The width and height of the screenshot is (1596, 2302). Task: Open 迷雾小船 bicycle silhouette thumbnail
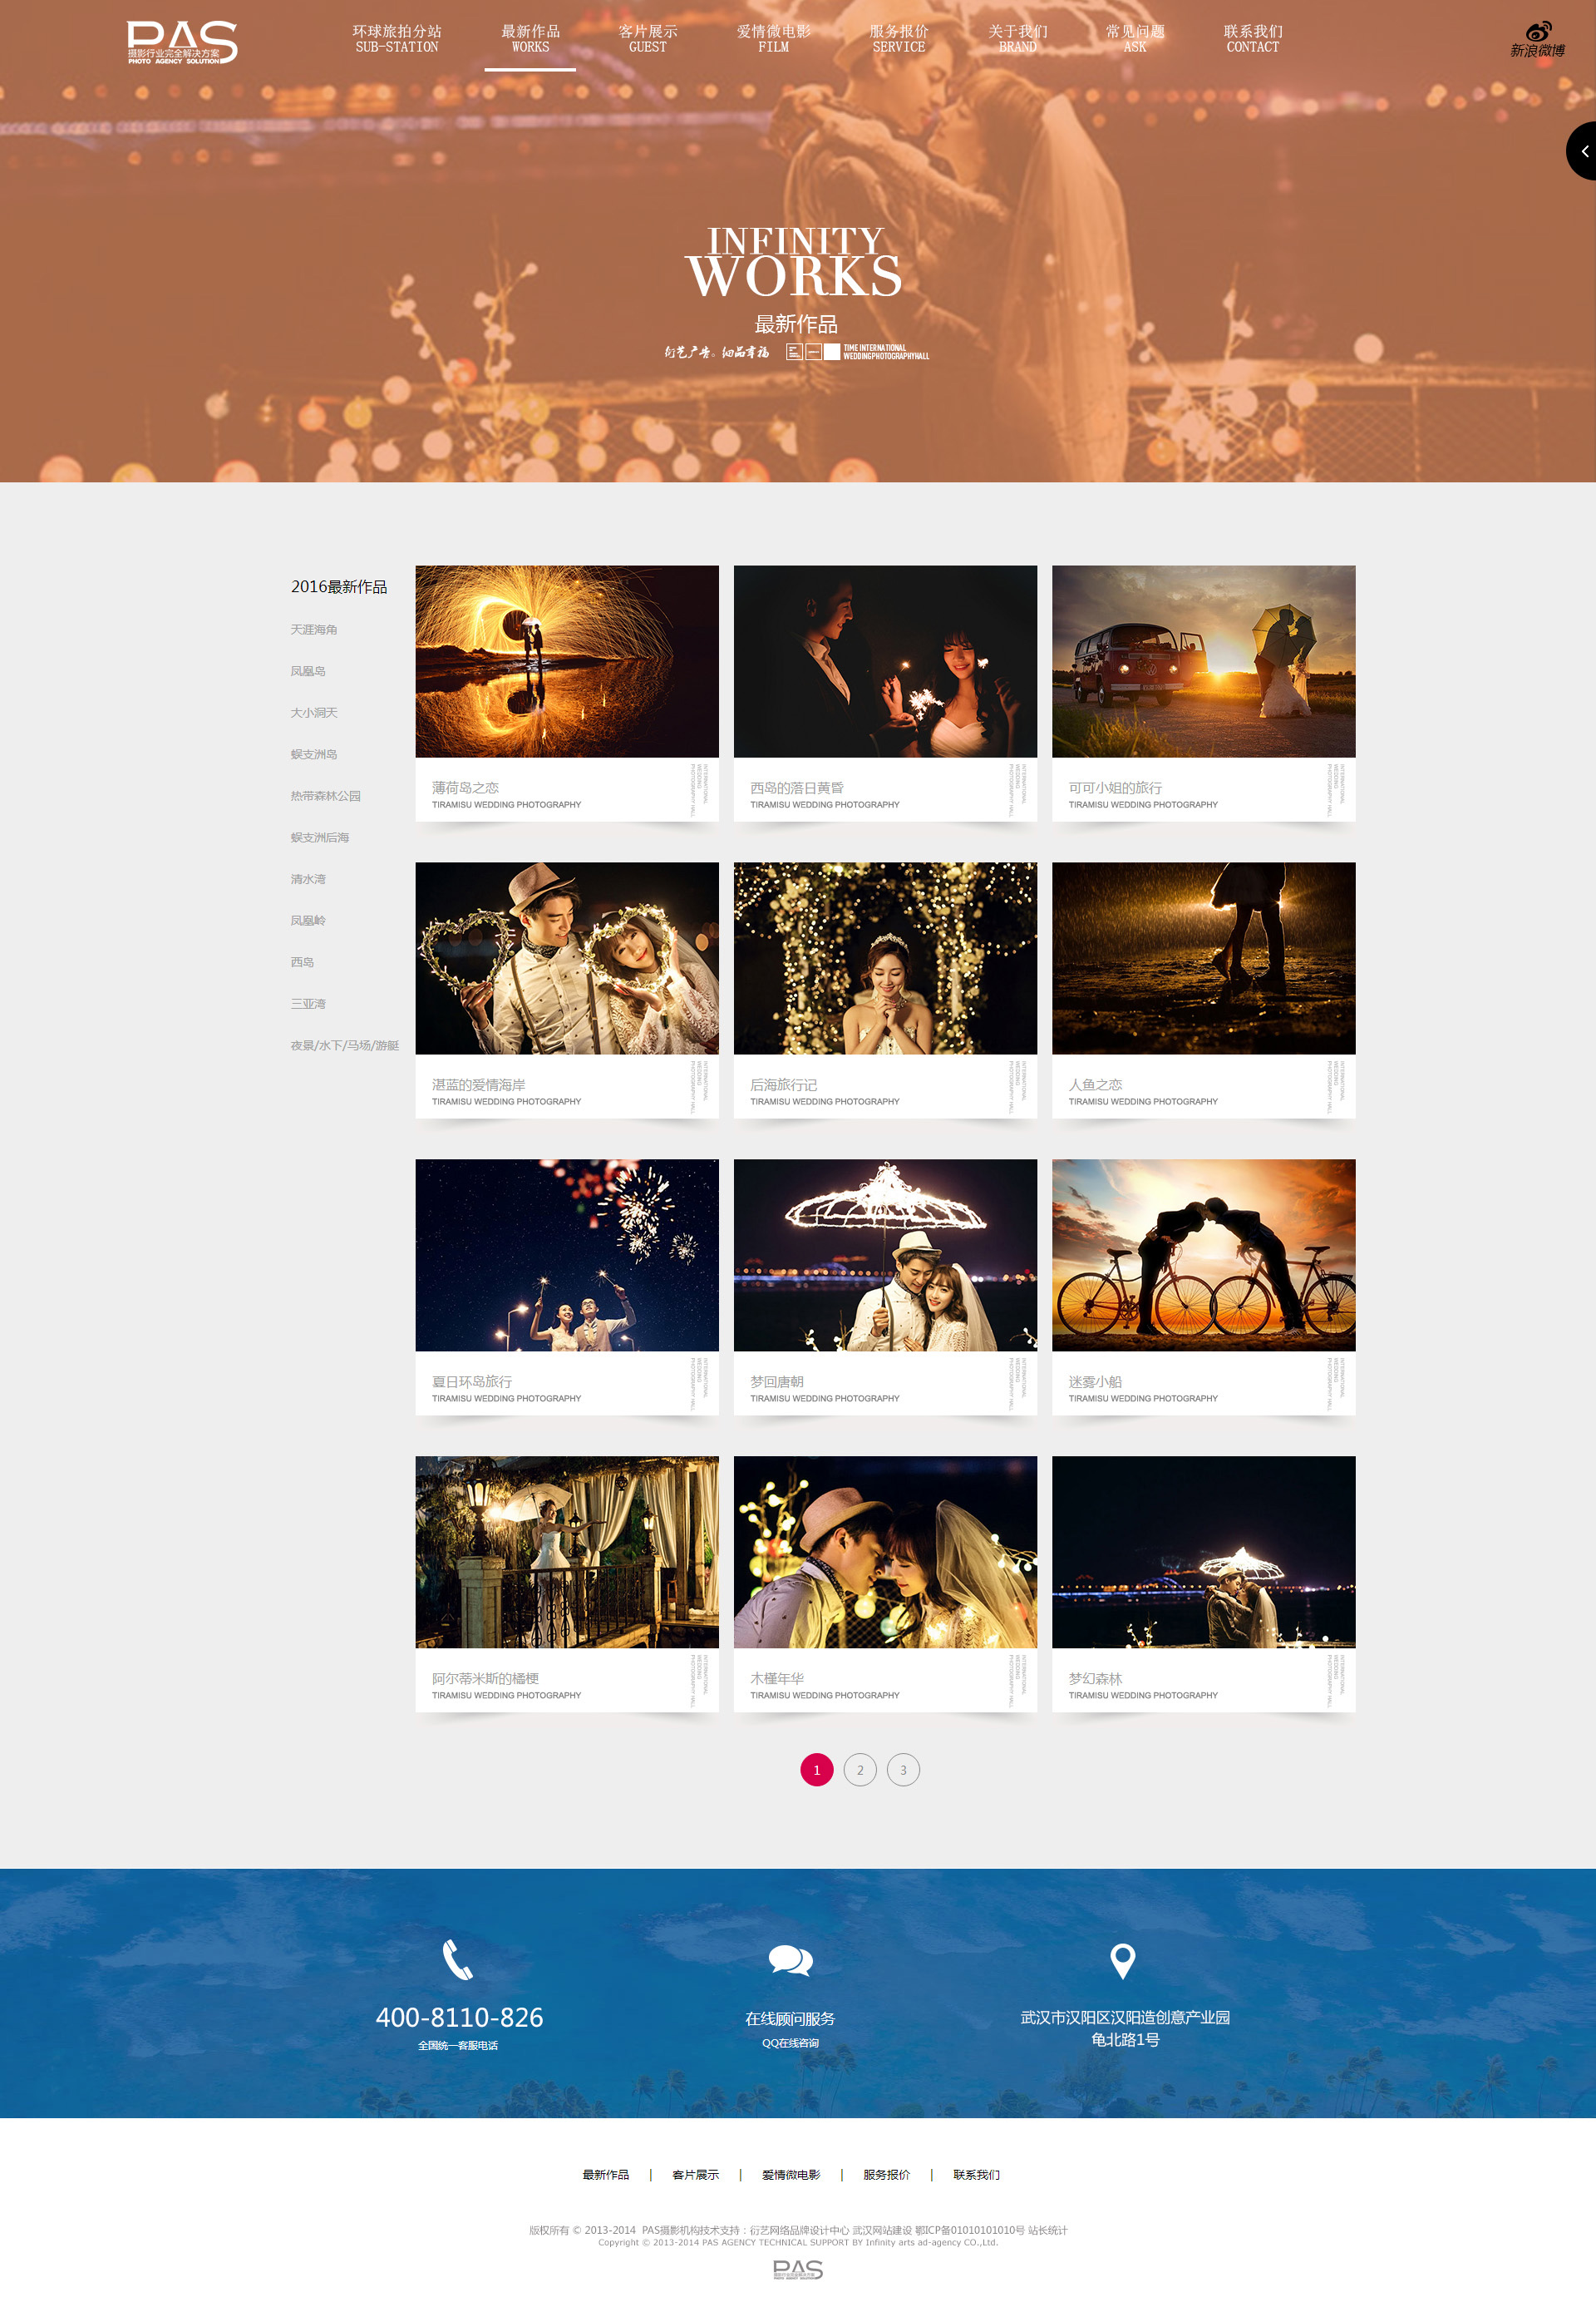[x=1203, y=1255]
